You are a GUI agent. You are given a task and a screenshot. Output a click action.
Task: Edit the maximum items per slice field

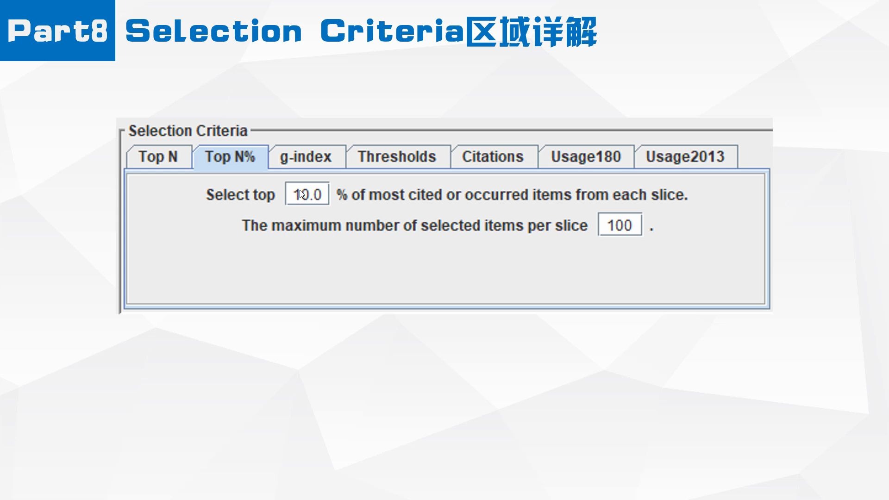(619, 226)
